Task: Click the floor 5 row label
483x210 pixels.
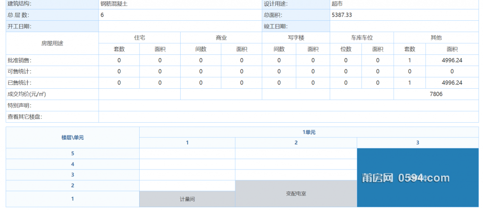Action: pos(73,153)
